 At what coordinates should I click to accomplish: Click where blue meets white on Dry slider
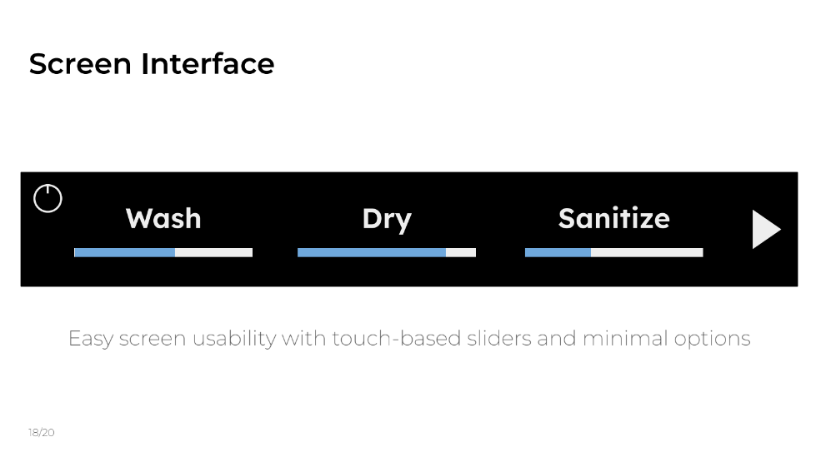tap(446, 252)
